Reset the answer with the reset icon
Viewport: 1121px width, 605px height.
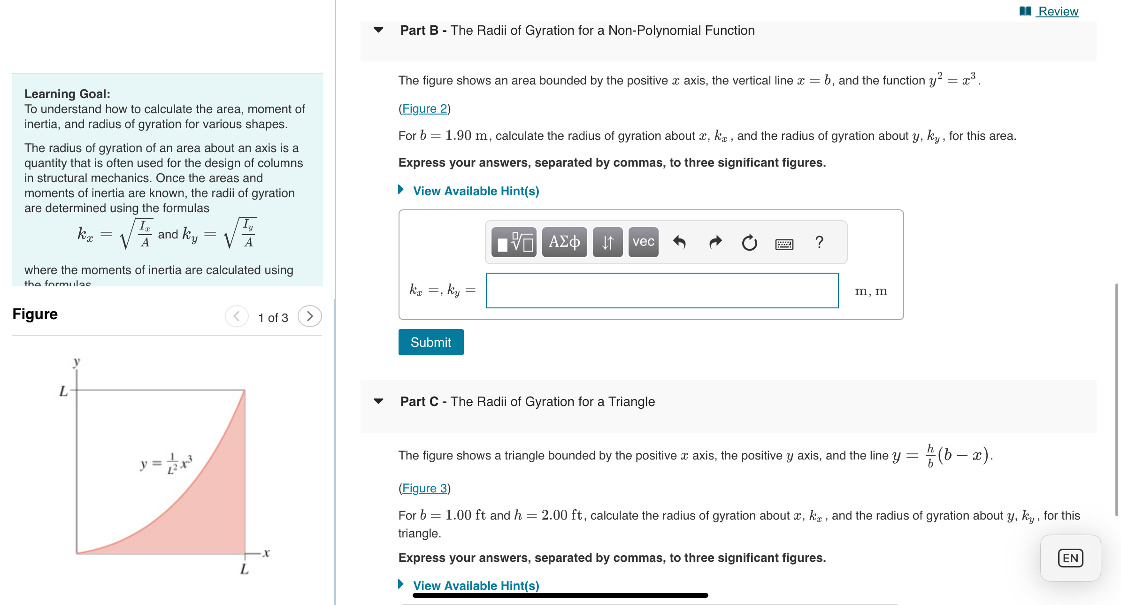point(749,242)
